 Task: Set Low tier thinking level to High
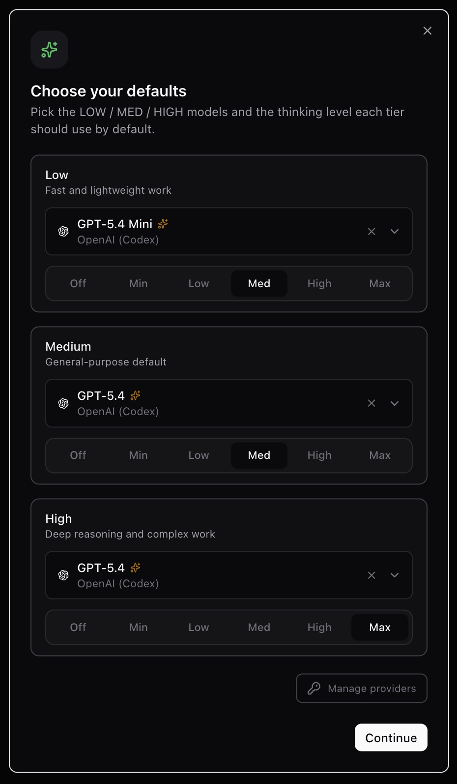tap(319, 283)
